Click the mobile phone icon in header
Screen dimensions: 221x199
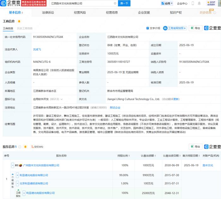tap(193, 3)
